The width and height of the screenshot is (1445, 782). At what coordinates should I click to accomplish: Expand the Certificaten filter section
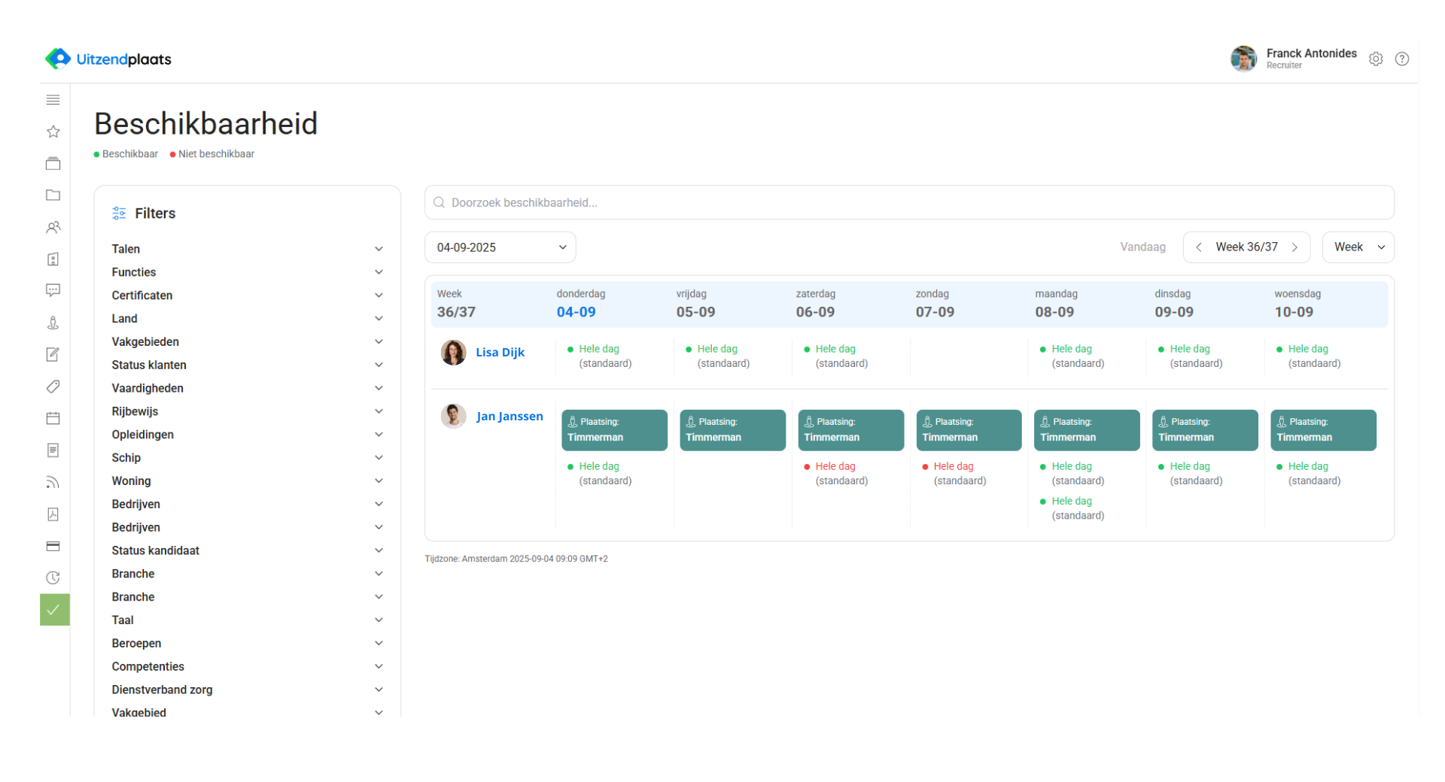coord(247,296)
